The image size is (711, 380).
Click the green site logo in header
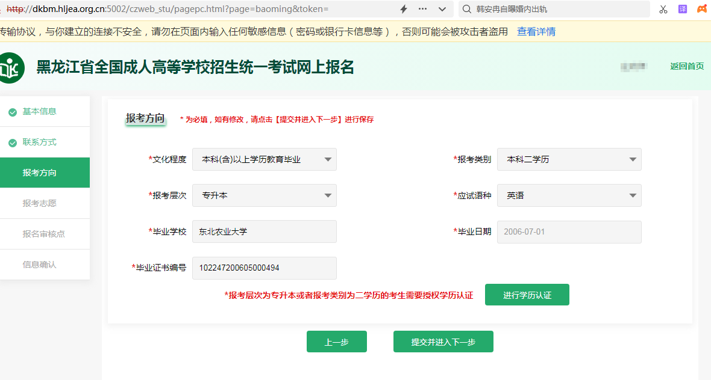click(x=11, y=68)
